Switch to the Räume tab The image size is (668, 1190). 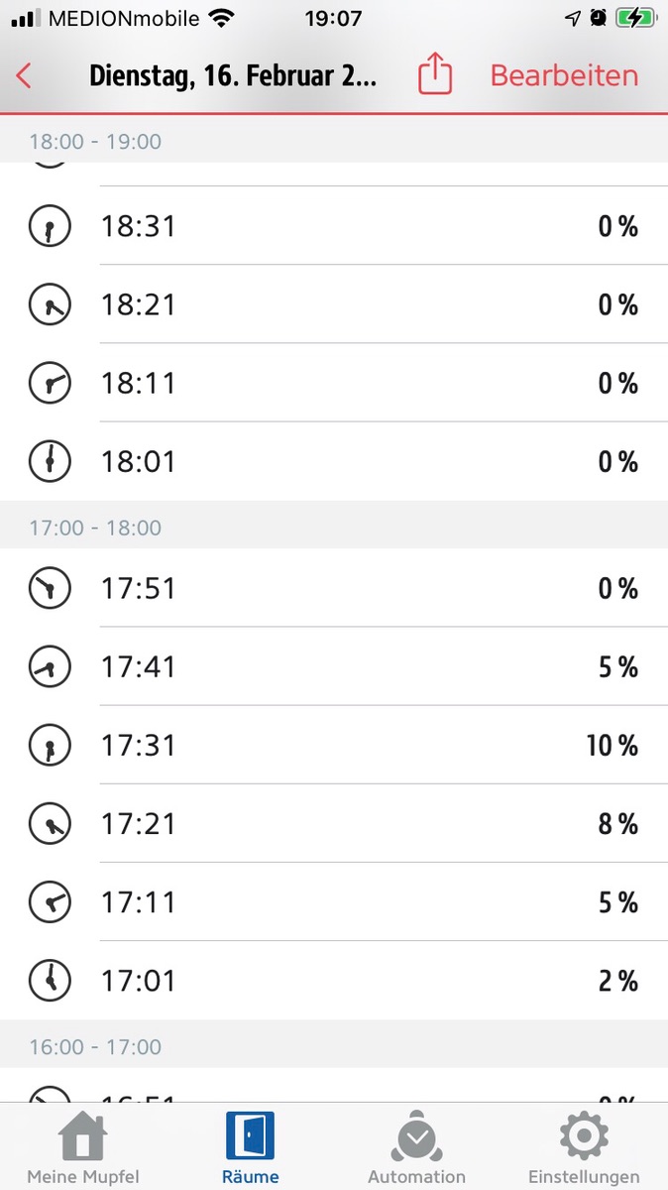(250, 1148)
